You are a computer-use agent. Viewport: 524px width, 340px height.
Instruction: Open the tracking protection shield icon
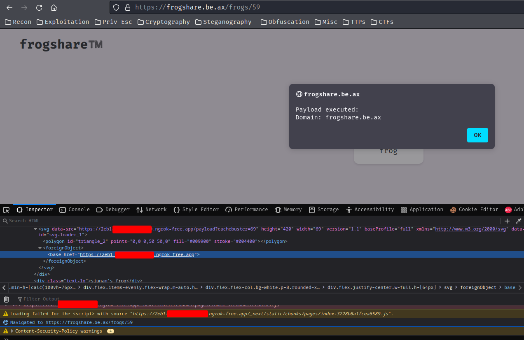[x=116, y=7]
